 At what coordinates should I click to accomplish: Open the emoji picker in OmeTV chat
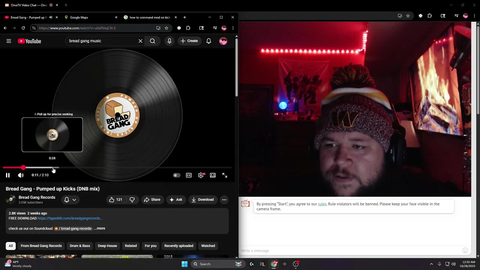[465, 250]
